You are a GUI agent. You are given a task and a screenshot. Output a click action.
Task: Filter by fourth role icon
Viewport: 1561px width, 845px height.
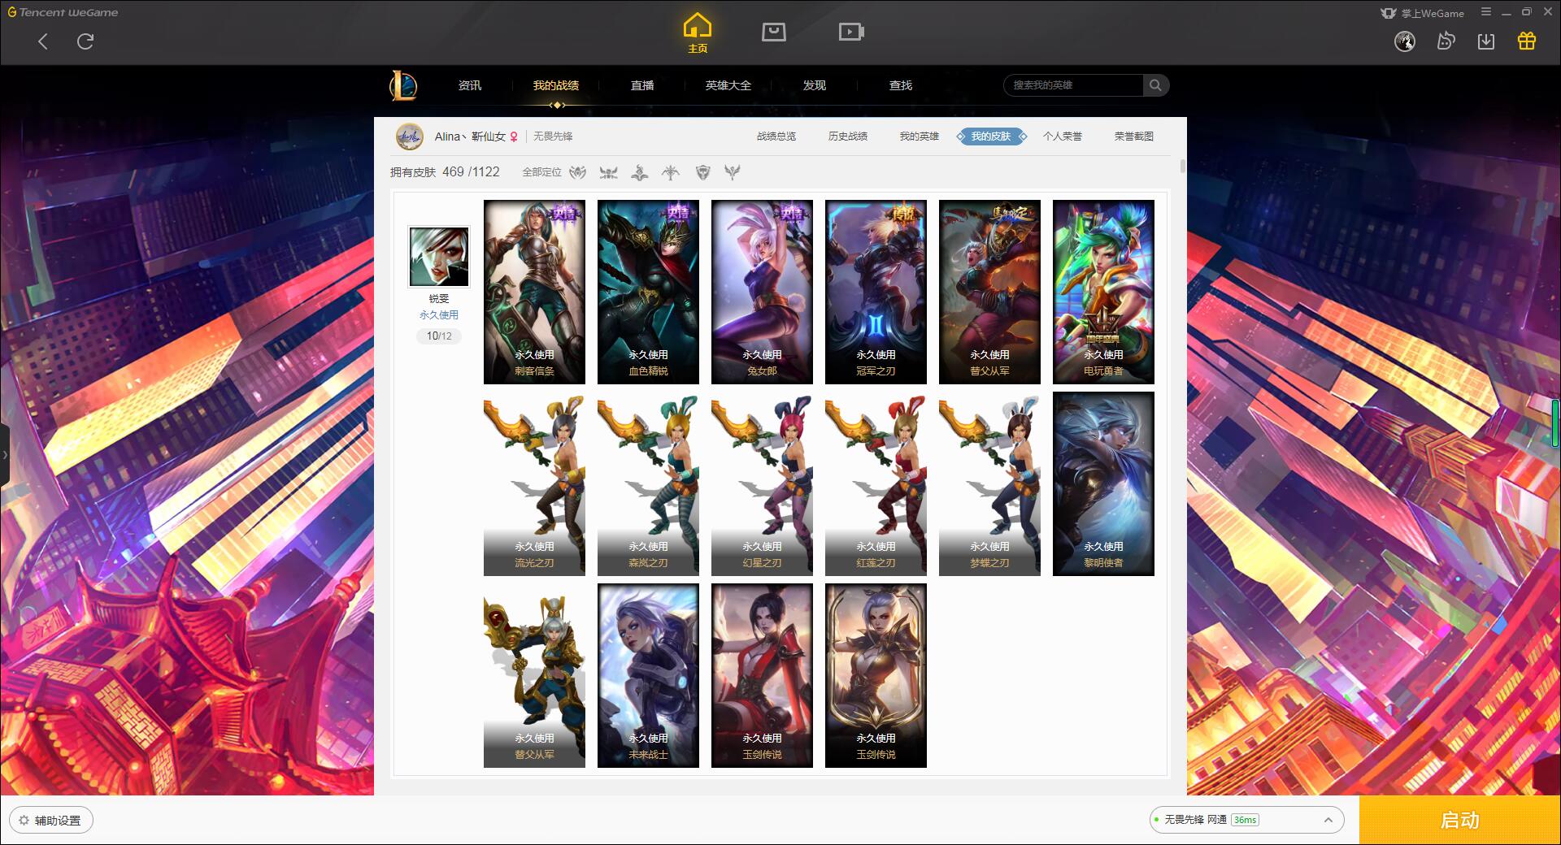click(671, 172)
